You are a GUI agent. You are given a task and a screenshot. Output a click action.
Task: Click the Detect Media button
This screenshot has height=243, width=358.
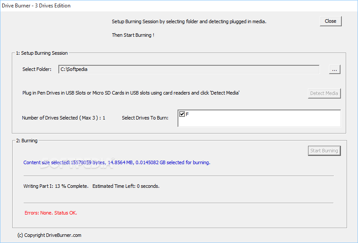(324, 93)
